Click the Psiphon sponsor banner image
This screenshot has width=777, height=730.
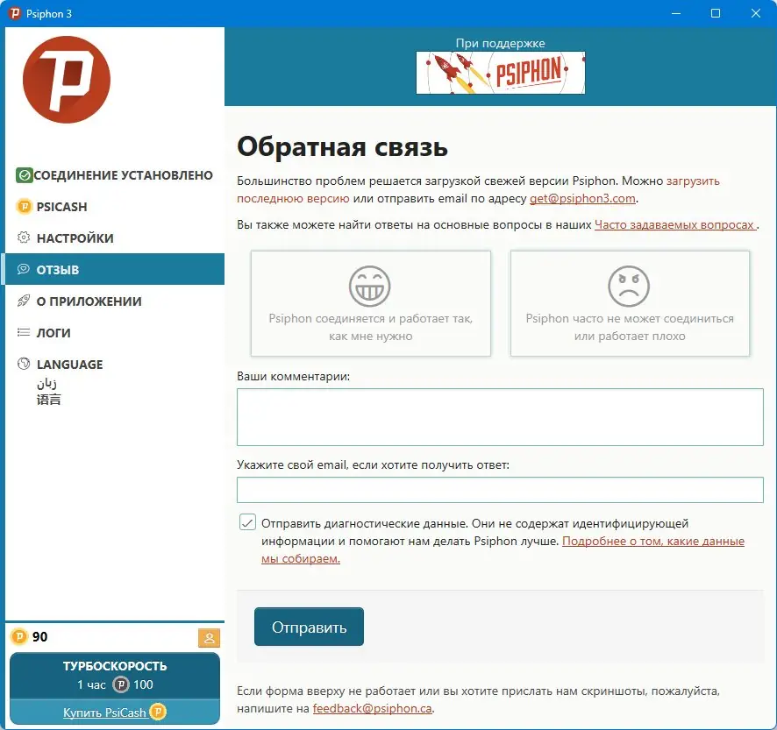pos(501,73)
